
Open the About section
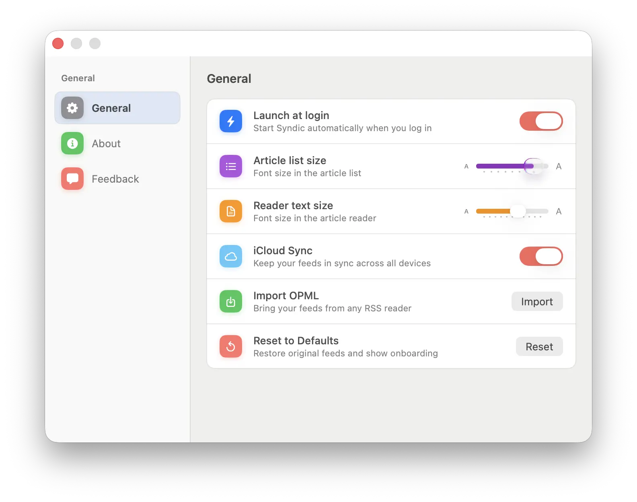pos(117,143)
